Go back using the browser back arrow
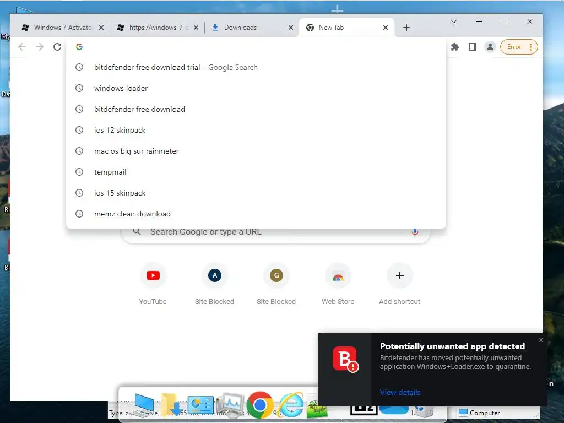 pyautogui.click(x=22, y=47)
